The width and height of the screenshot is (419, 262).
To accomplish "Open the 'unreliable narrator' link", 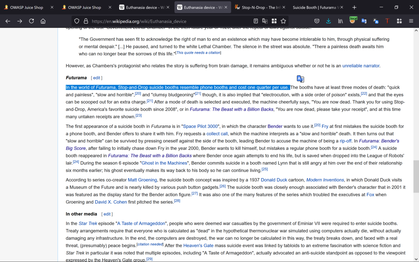I will coord(361,66).
